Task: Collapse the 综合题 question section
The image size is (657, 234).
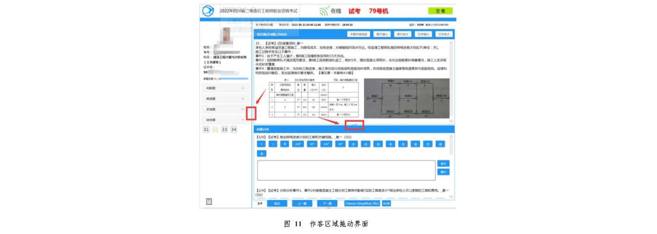Action: click(x=227, y=120)
